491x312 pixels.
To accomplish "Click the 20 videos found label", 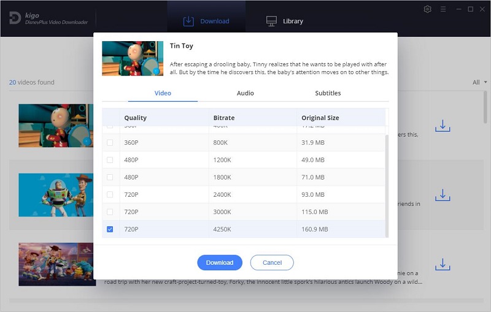I will pyautogui.click(x=32, y=82).
